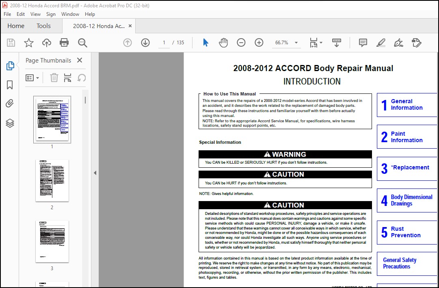Add document to starred with the star icon
Viewport: 439px width, 288px height.
tap(28, 43)
